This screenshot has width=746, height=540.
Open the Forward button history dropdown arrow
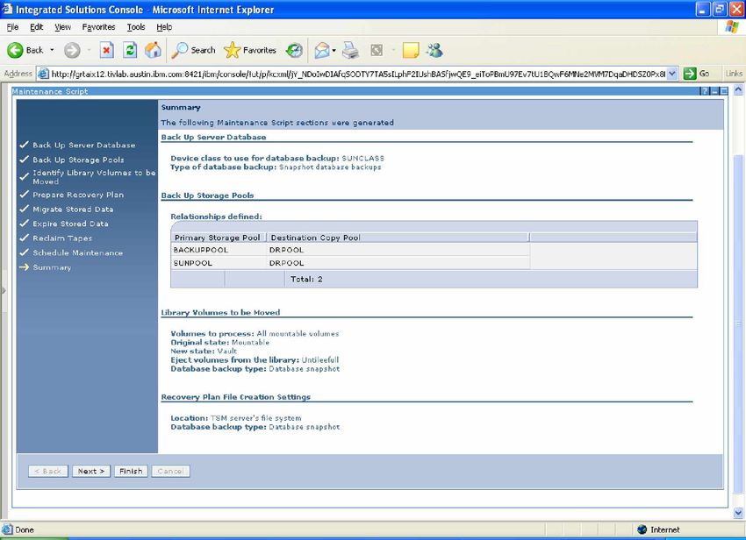pyautogui.click(x=89, y=50)
